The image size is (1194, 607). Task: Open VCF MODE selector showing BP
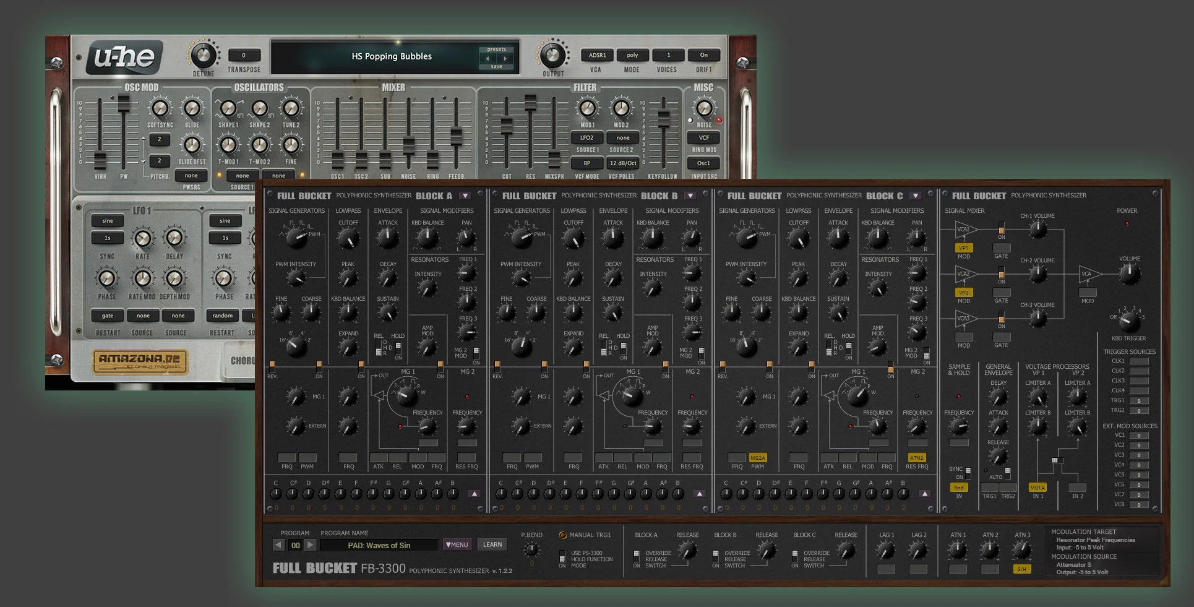point(586,163)
